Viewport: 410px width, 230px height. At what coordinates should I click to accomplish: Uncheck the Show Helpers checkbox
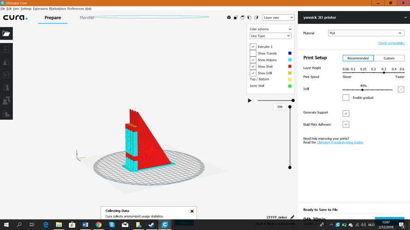[253, 60]
